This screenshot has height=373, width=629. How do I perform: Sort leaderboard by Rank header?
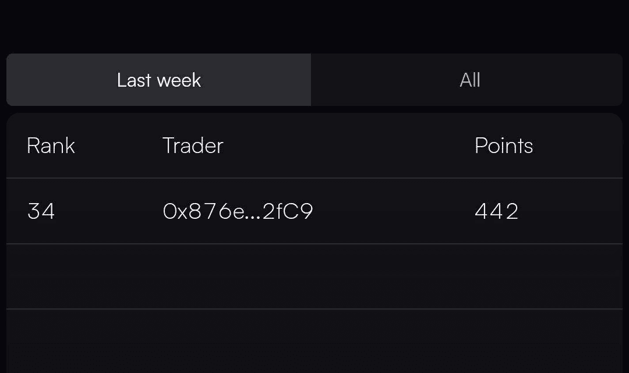click(x=51, y=145)
